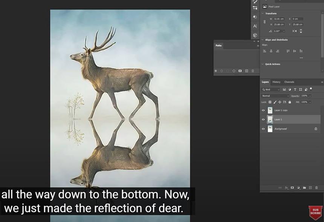Open the Character panel icon
This screenshot has height=222, width=324.
(x=255, y=26)
